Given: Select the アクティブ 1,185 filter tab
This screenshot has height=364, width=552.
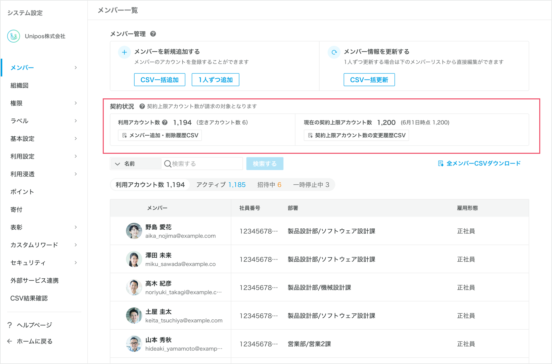Looking at the screenshot, I should click(x=221, y=185).
